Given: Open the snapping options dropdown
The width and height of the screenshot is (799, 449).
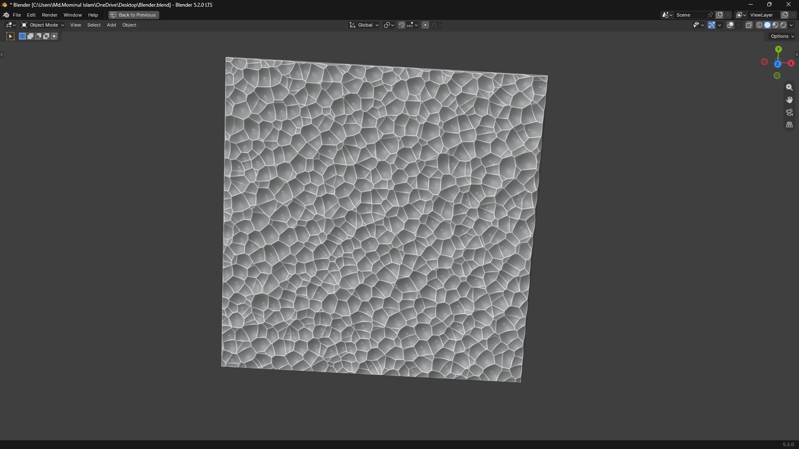Looking at the screenshot, I should 412,25.
